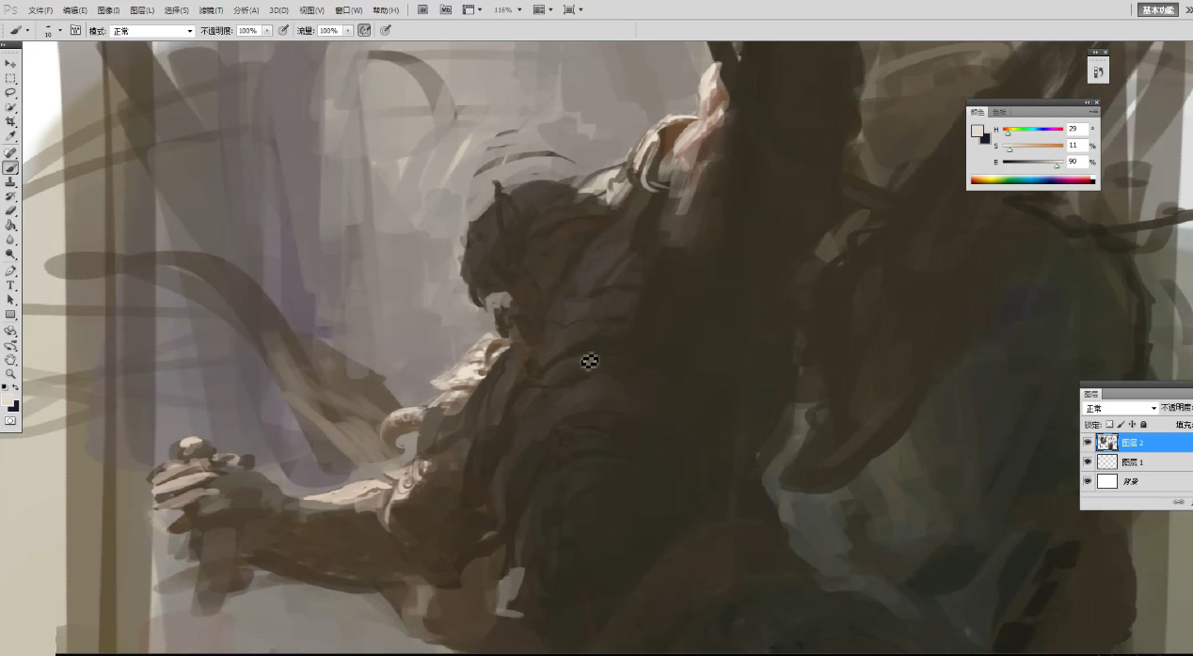Screen dimensions: 1193x656
Task: Select the Move tool
Action: pyautogui.click(x=11, y=64)
